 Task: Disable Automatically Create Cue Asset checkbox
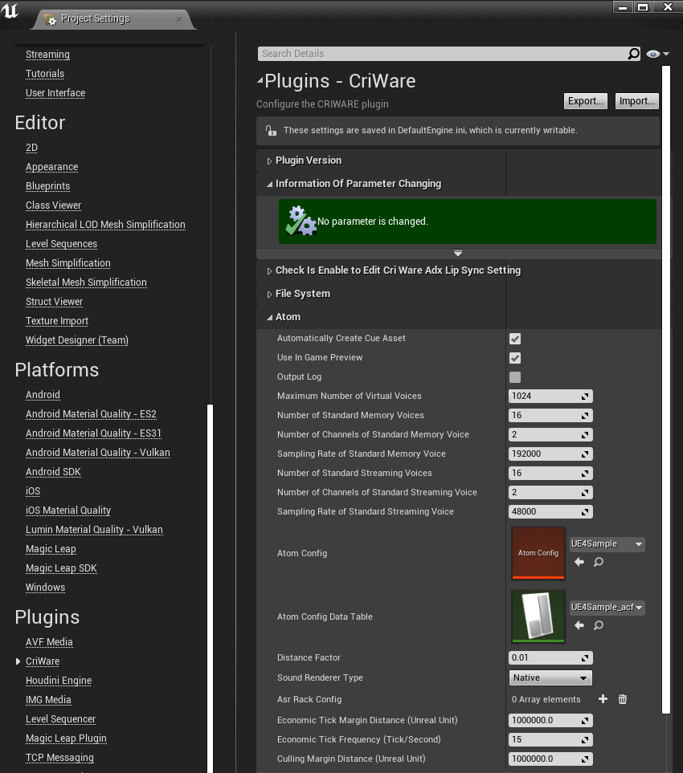coord(515,339)
